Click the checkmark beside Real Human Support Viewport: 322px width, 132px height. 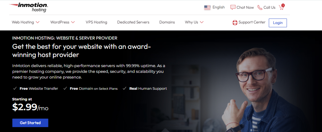coord(125,89)
